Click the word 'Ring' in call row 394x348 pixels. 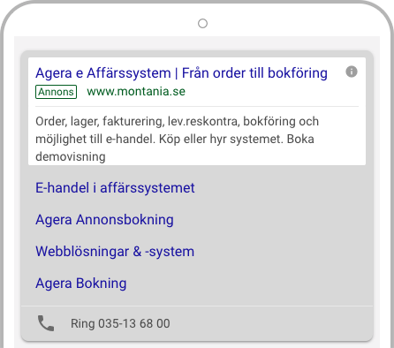[83, 324]
